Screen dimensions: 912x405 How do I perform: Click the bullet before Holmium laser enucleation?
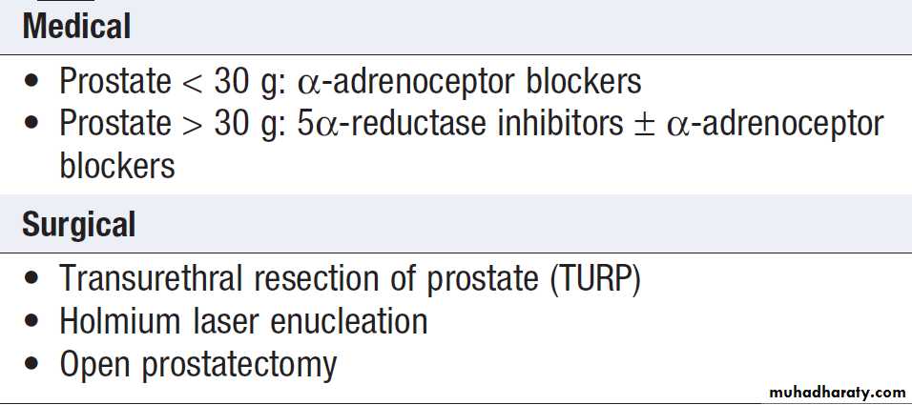[x=33, y=322]
